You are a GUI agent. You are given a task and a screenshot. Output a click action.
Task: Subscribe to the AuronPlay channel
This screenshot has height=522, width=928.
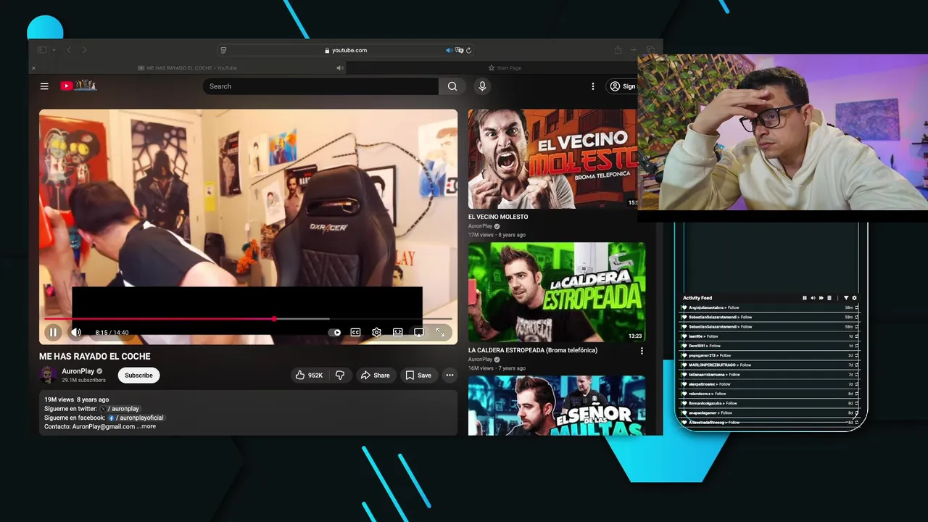coord(138,375)
